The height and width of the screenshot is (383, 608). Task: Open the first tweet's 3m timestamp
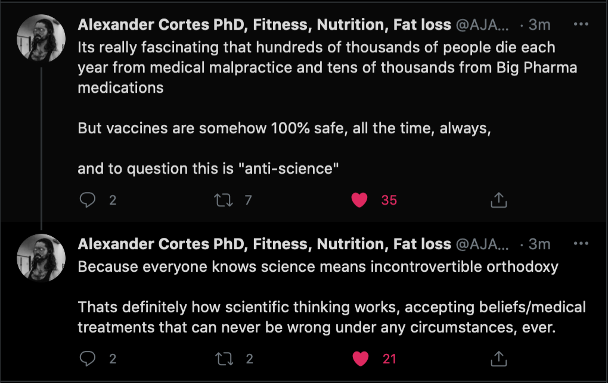tap(539, 25)
